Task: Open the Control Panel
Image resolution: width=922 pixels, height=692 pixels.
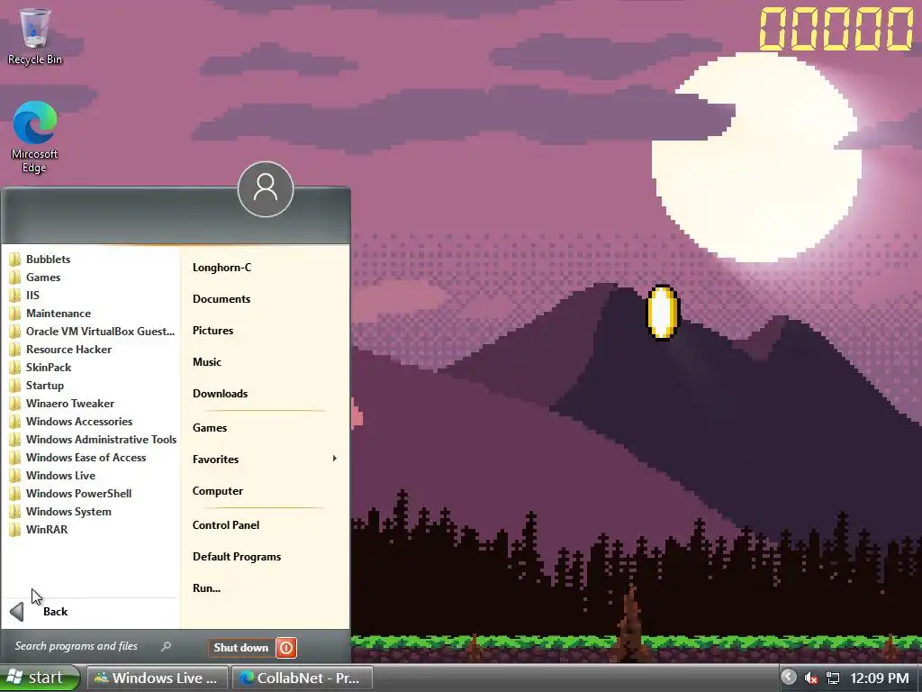Action: [226, 525]
